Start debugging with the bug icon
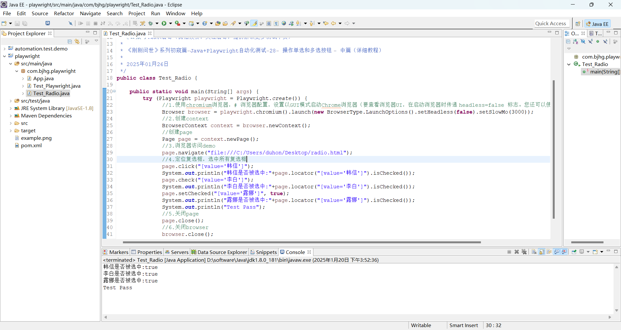The image size is (621, 330). tap(151, 23)
